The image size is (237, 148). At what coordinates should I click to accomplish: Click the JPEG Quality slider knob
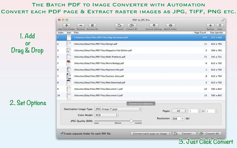[131, 121]
